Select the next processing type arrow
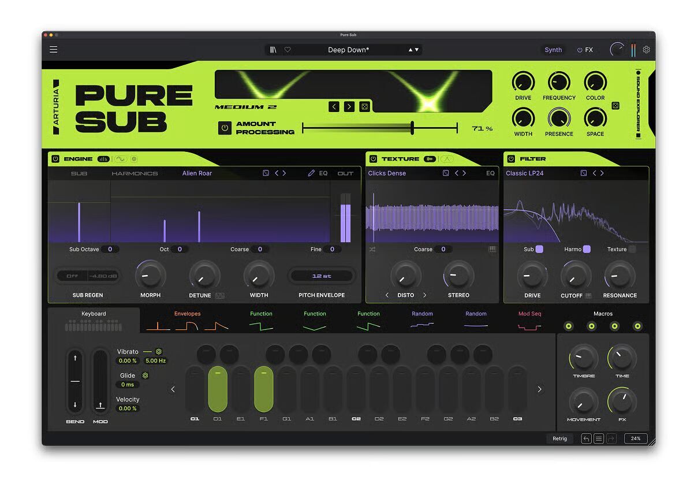Viewport: 698px width, 487px height. click(x=349, y=106)
